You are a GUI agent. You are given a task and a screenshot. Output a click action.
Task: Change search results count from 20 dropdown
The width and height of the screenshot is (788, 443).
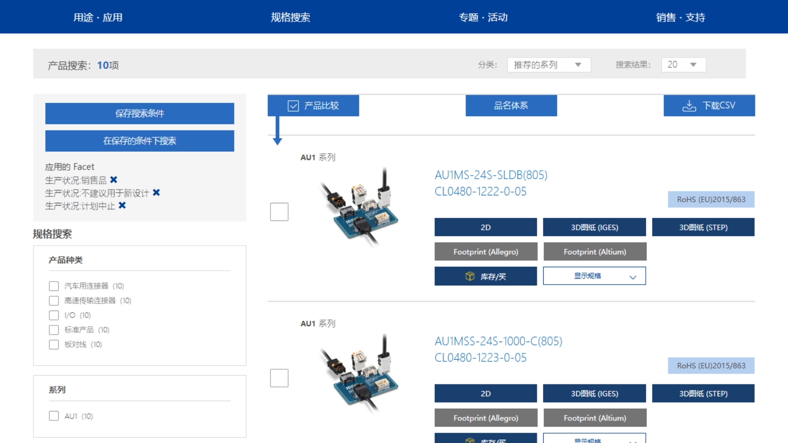(683, 64)
